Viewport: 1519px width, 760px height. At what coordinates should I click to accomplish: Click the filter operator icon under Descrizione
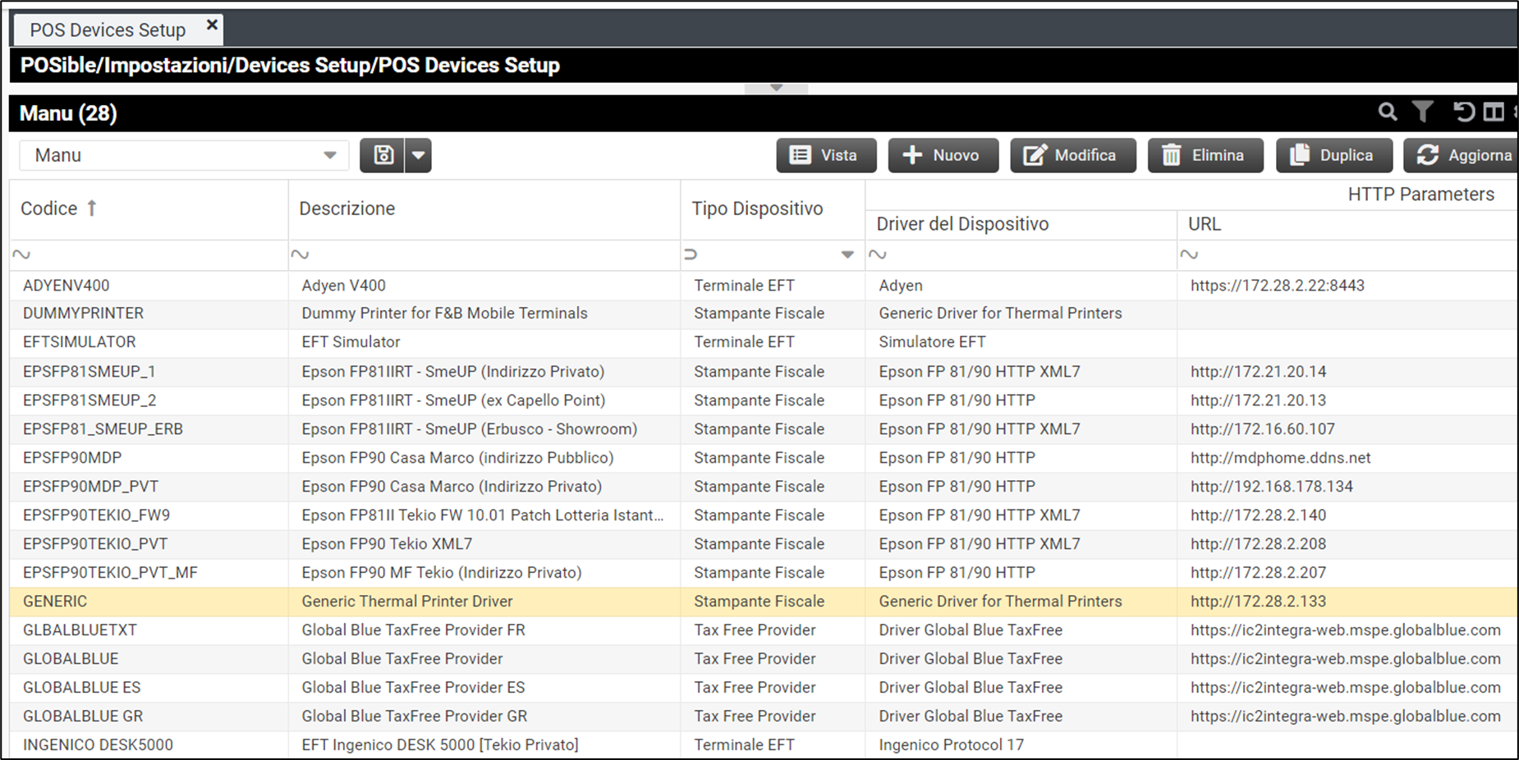tap(301, 254)
